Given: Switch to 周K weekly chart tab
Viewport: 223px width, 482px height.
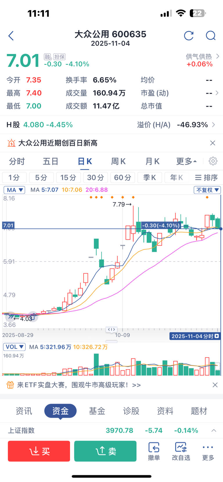Looking at the screenshot, I should [118, 161].
